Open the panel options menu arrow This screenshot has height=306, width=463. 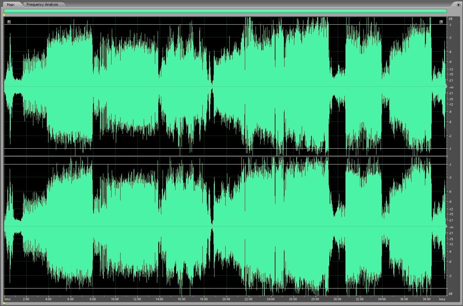click(458, 4)
